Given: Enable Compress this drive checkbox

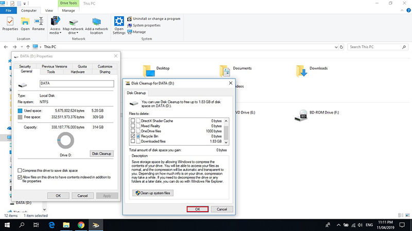Looking at the screenshot, I should pos(20,170).
